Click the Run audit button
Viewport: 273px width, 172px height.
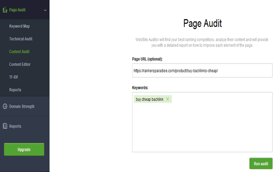pos(261,163)
